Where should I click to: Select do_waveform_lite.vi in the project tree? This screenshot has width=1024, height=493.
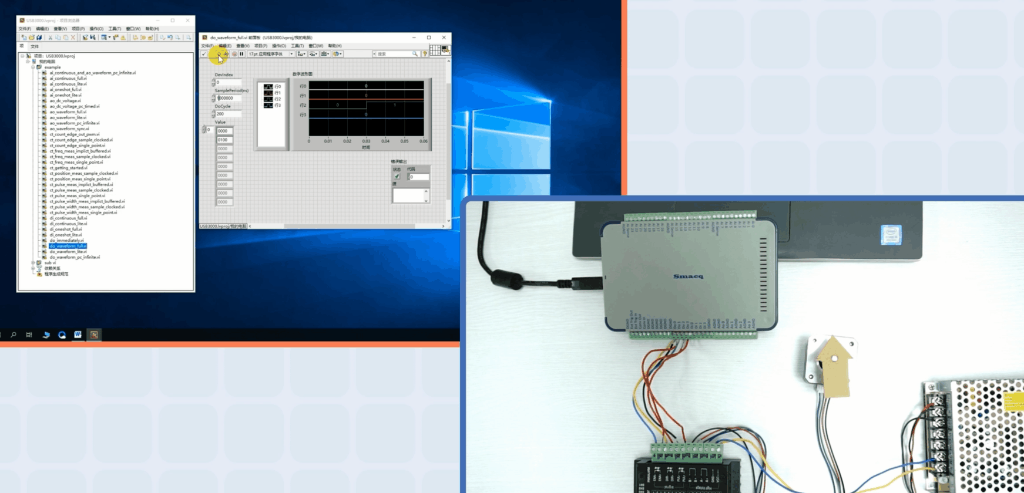point(68,252)
